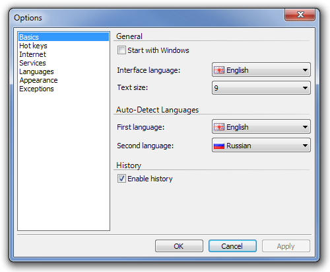This screenshot has height=272, width=330.
Task: Open the Hot keys settings page
Action: pyautogui.click(x=33, y=46)
